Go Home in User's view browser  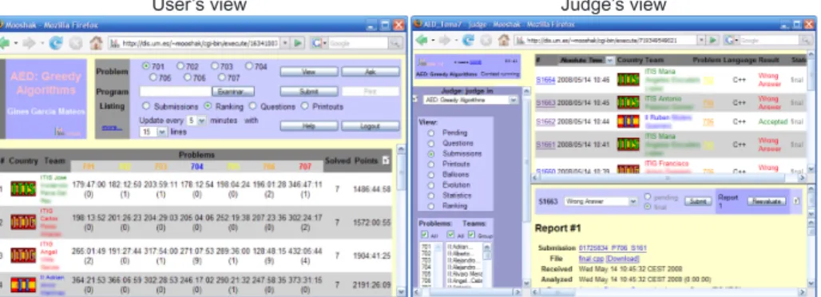coord(96,43)
